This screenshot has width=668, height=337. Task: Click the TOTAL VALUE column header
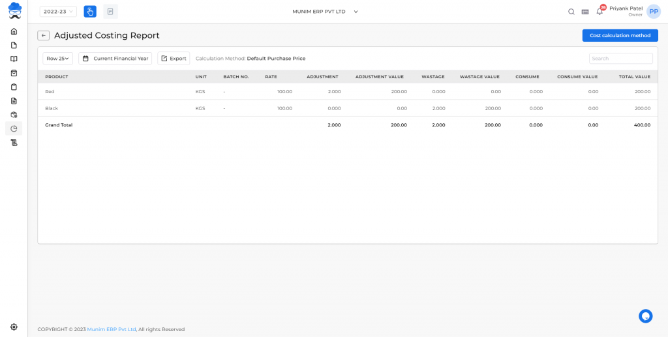[635, 77]
